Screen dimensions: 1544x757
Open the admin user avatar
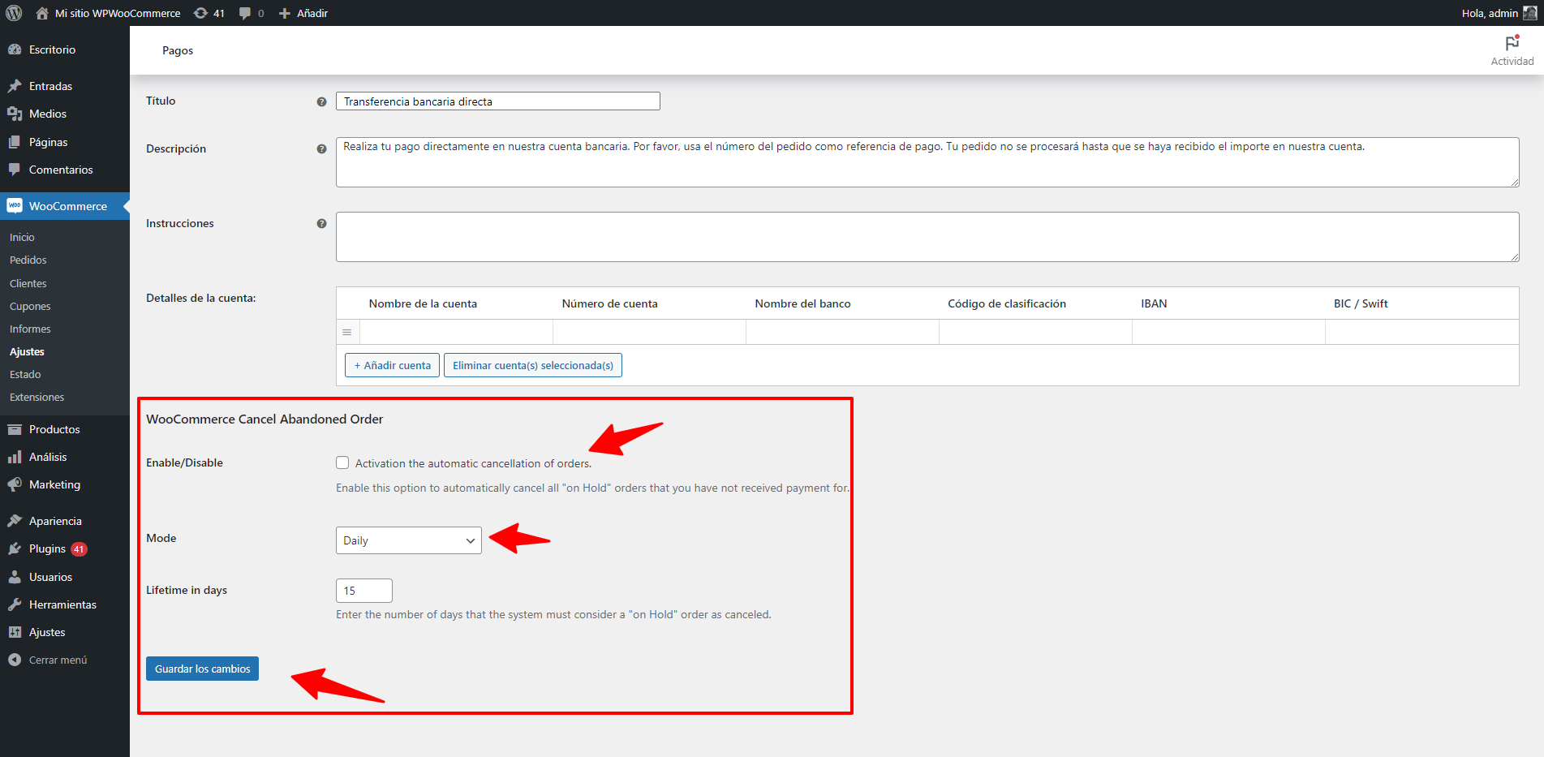(1530, 13)
